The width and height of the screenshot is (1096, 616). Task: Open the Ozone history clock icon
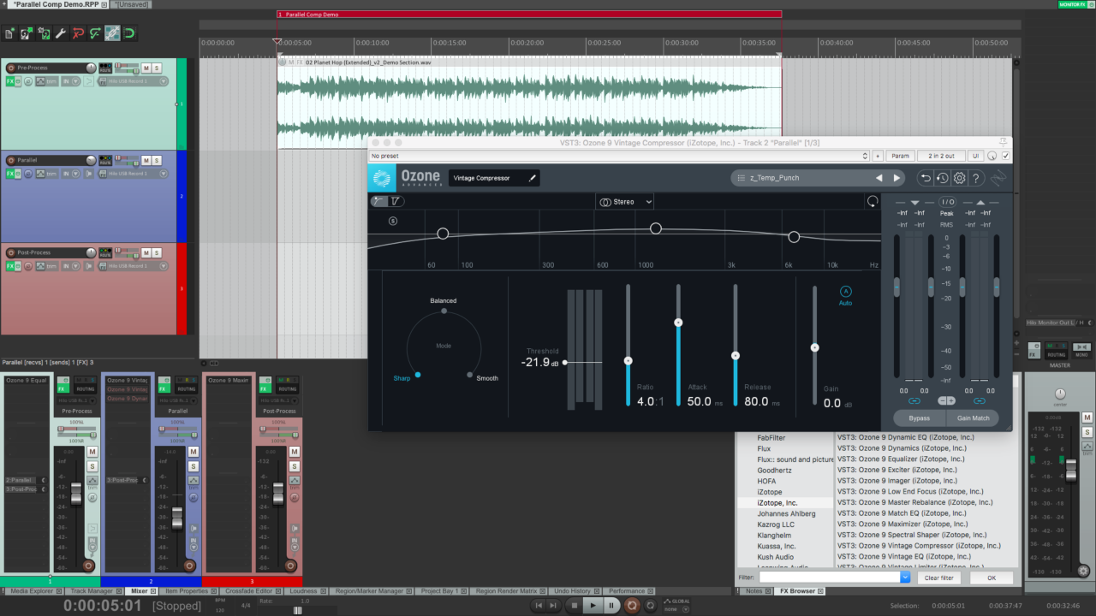pyautogui.click(x=942, y=178)
